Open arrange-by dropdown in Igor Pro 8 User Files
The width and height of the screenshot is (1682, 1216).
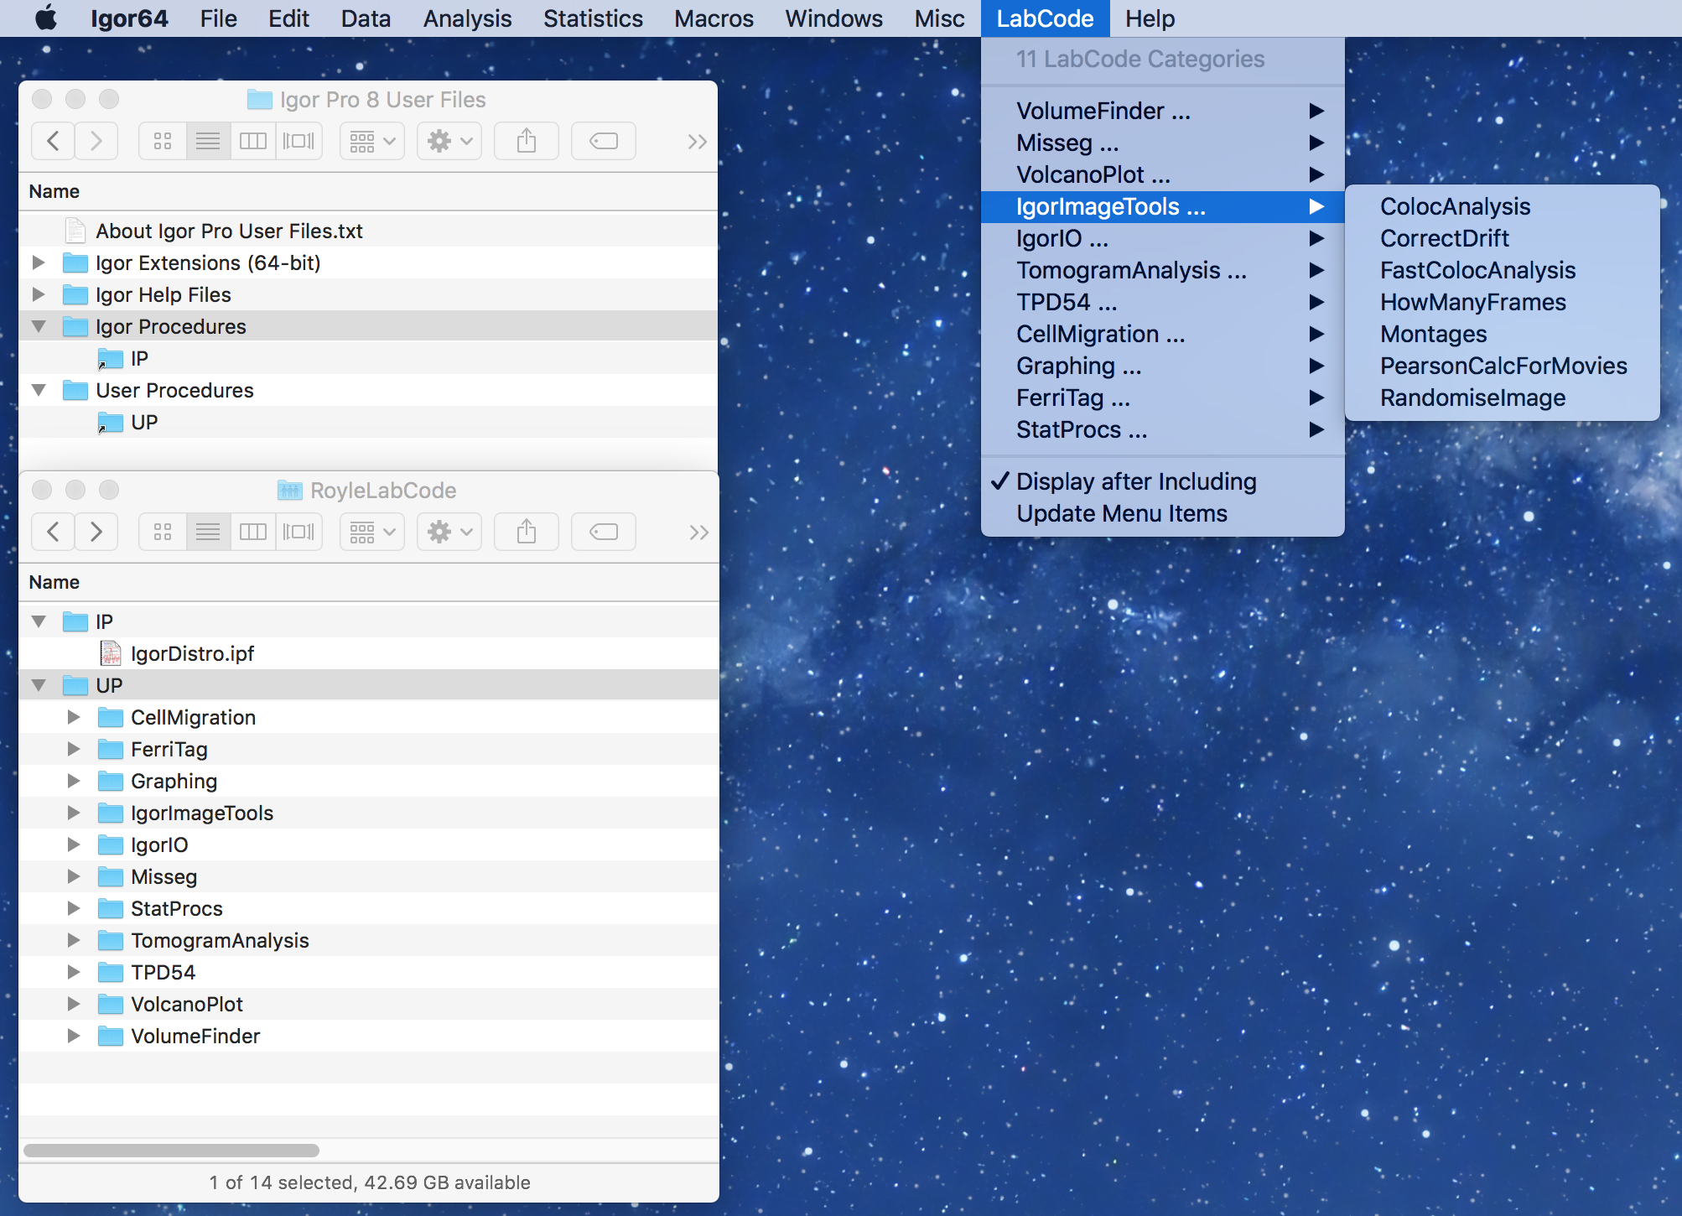tap(372, 141)
